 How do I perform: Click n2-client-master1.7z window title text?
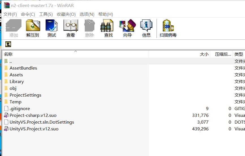42,5
